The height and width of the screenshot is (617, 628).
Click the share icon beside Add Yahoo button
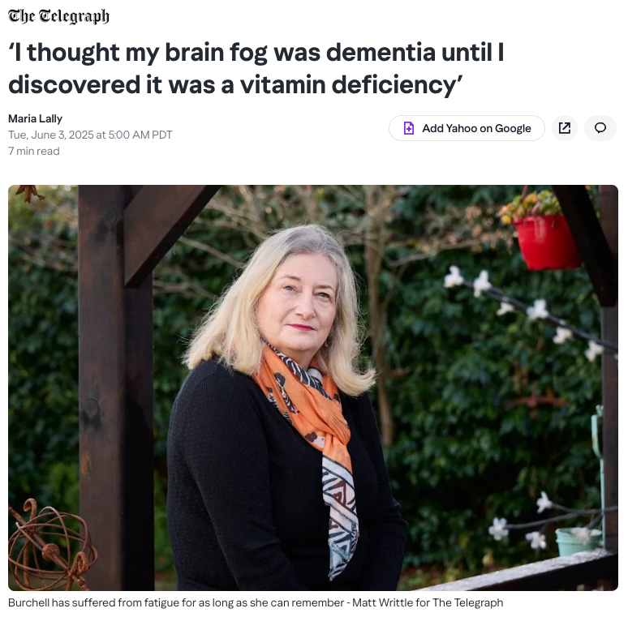(x=565, y=128)
